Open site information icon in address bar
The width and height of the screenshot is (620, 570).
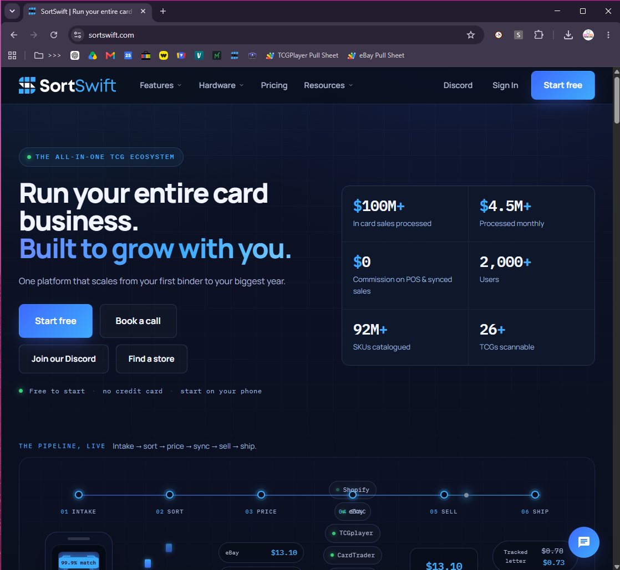click(x=78, y=35)
